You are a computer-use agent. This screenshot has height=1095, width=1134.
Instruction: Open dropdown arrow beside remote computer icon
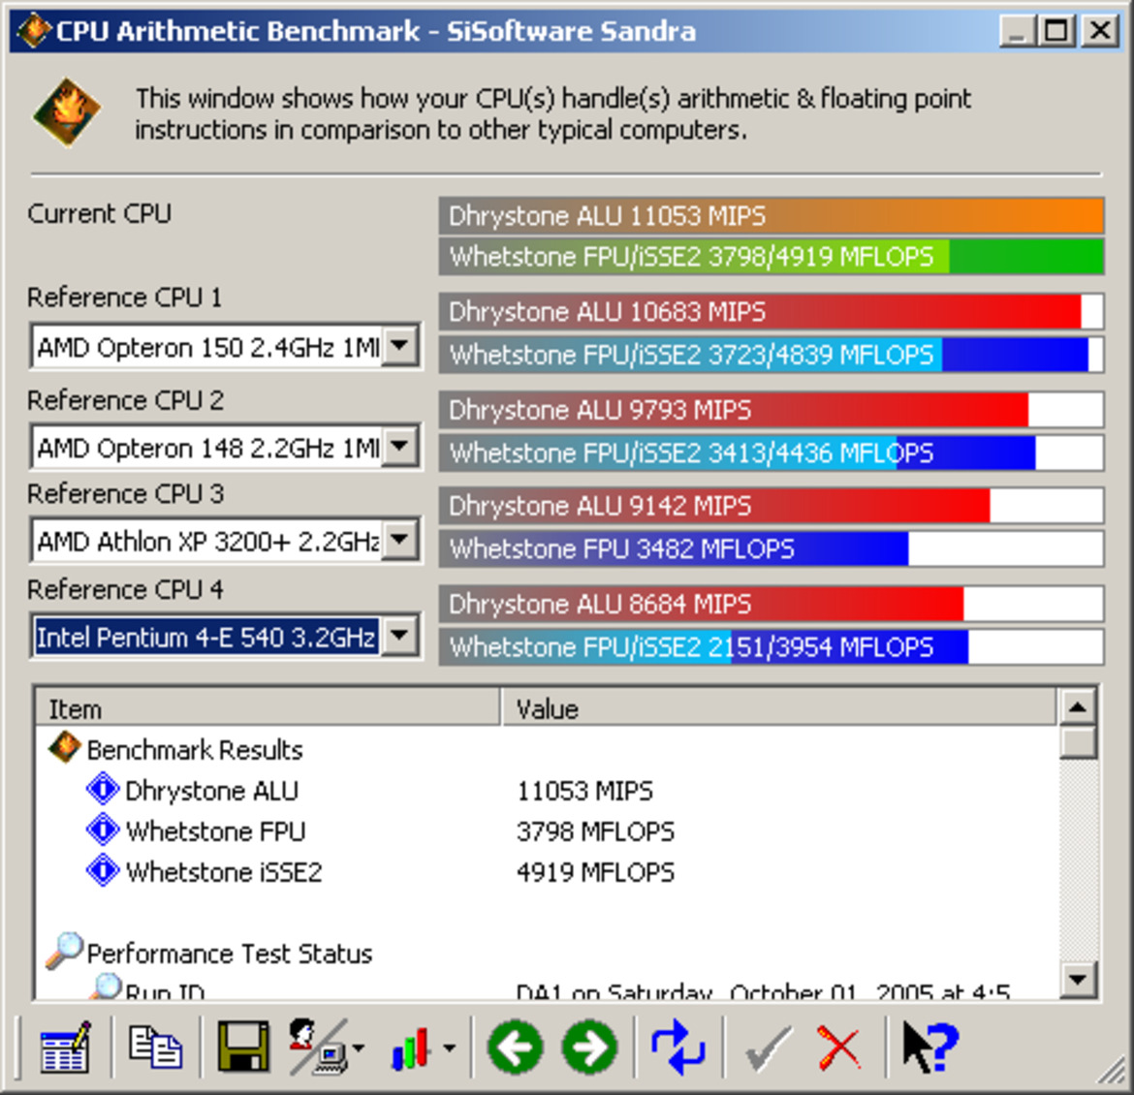359,1048
